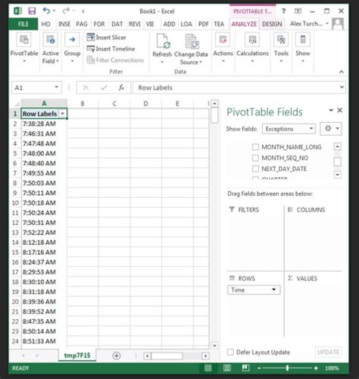Click the Filter Connections button
This screenshot has width=359, height=379.
[115, 60]
